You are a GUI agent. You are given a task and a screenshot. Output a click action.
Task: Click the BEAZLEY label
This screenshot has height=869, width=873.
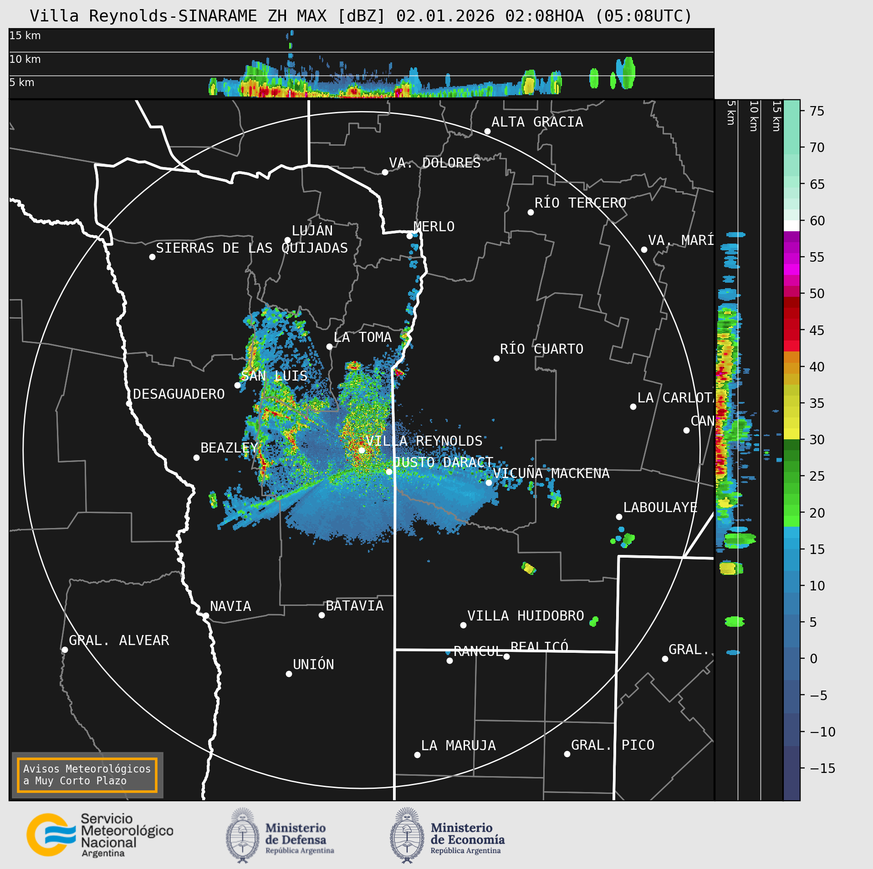229,448
